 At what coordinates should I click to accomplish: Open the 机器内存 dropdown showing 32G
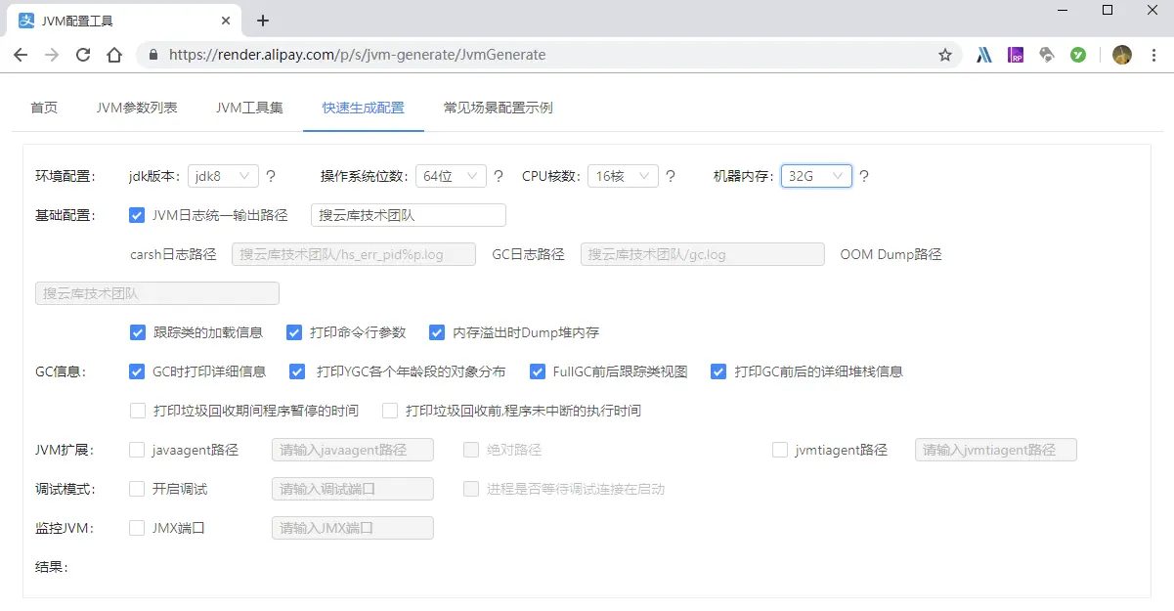(816, 176)
